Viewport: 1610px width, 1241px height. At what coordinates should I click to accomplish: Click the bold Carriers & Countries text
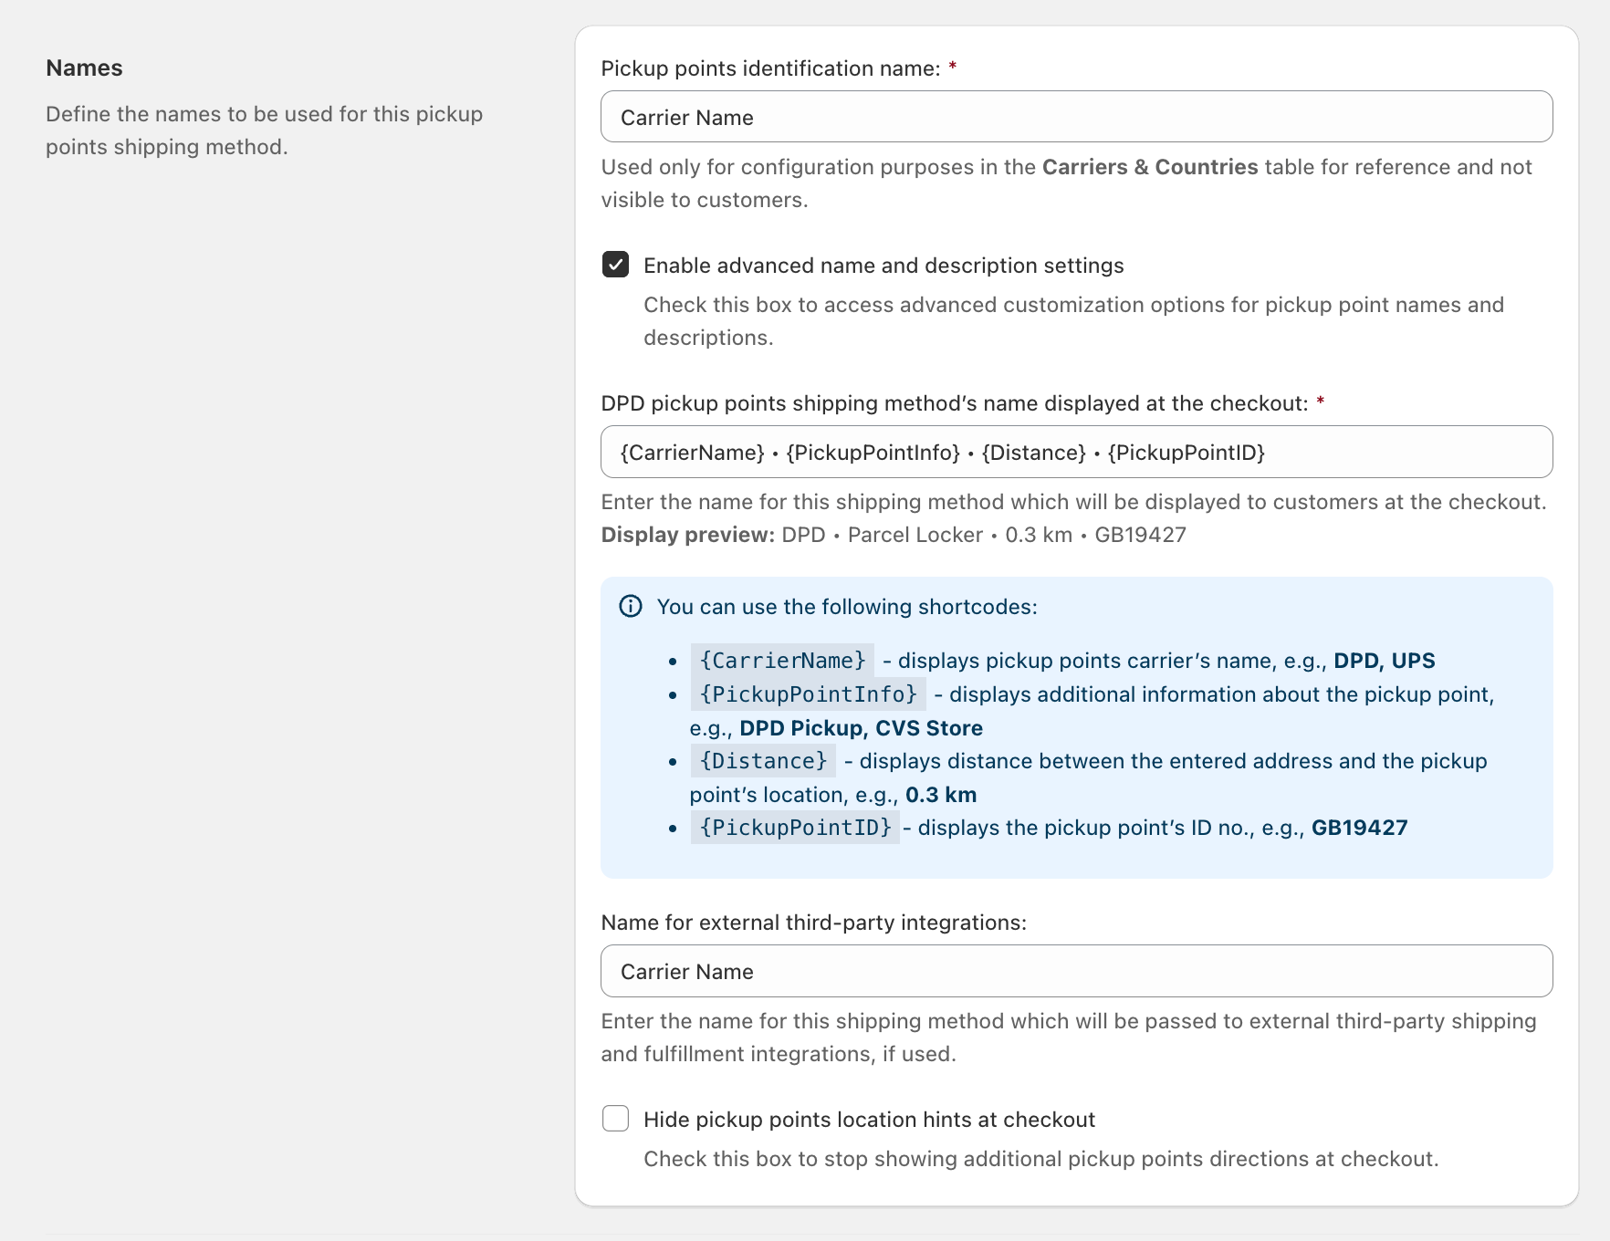(x=1150, y=167)
